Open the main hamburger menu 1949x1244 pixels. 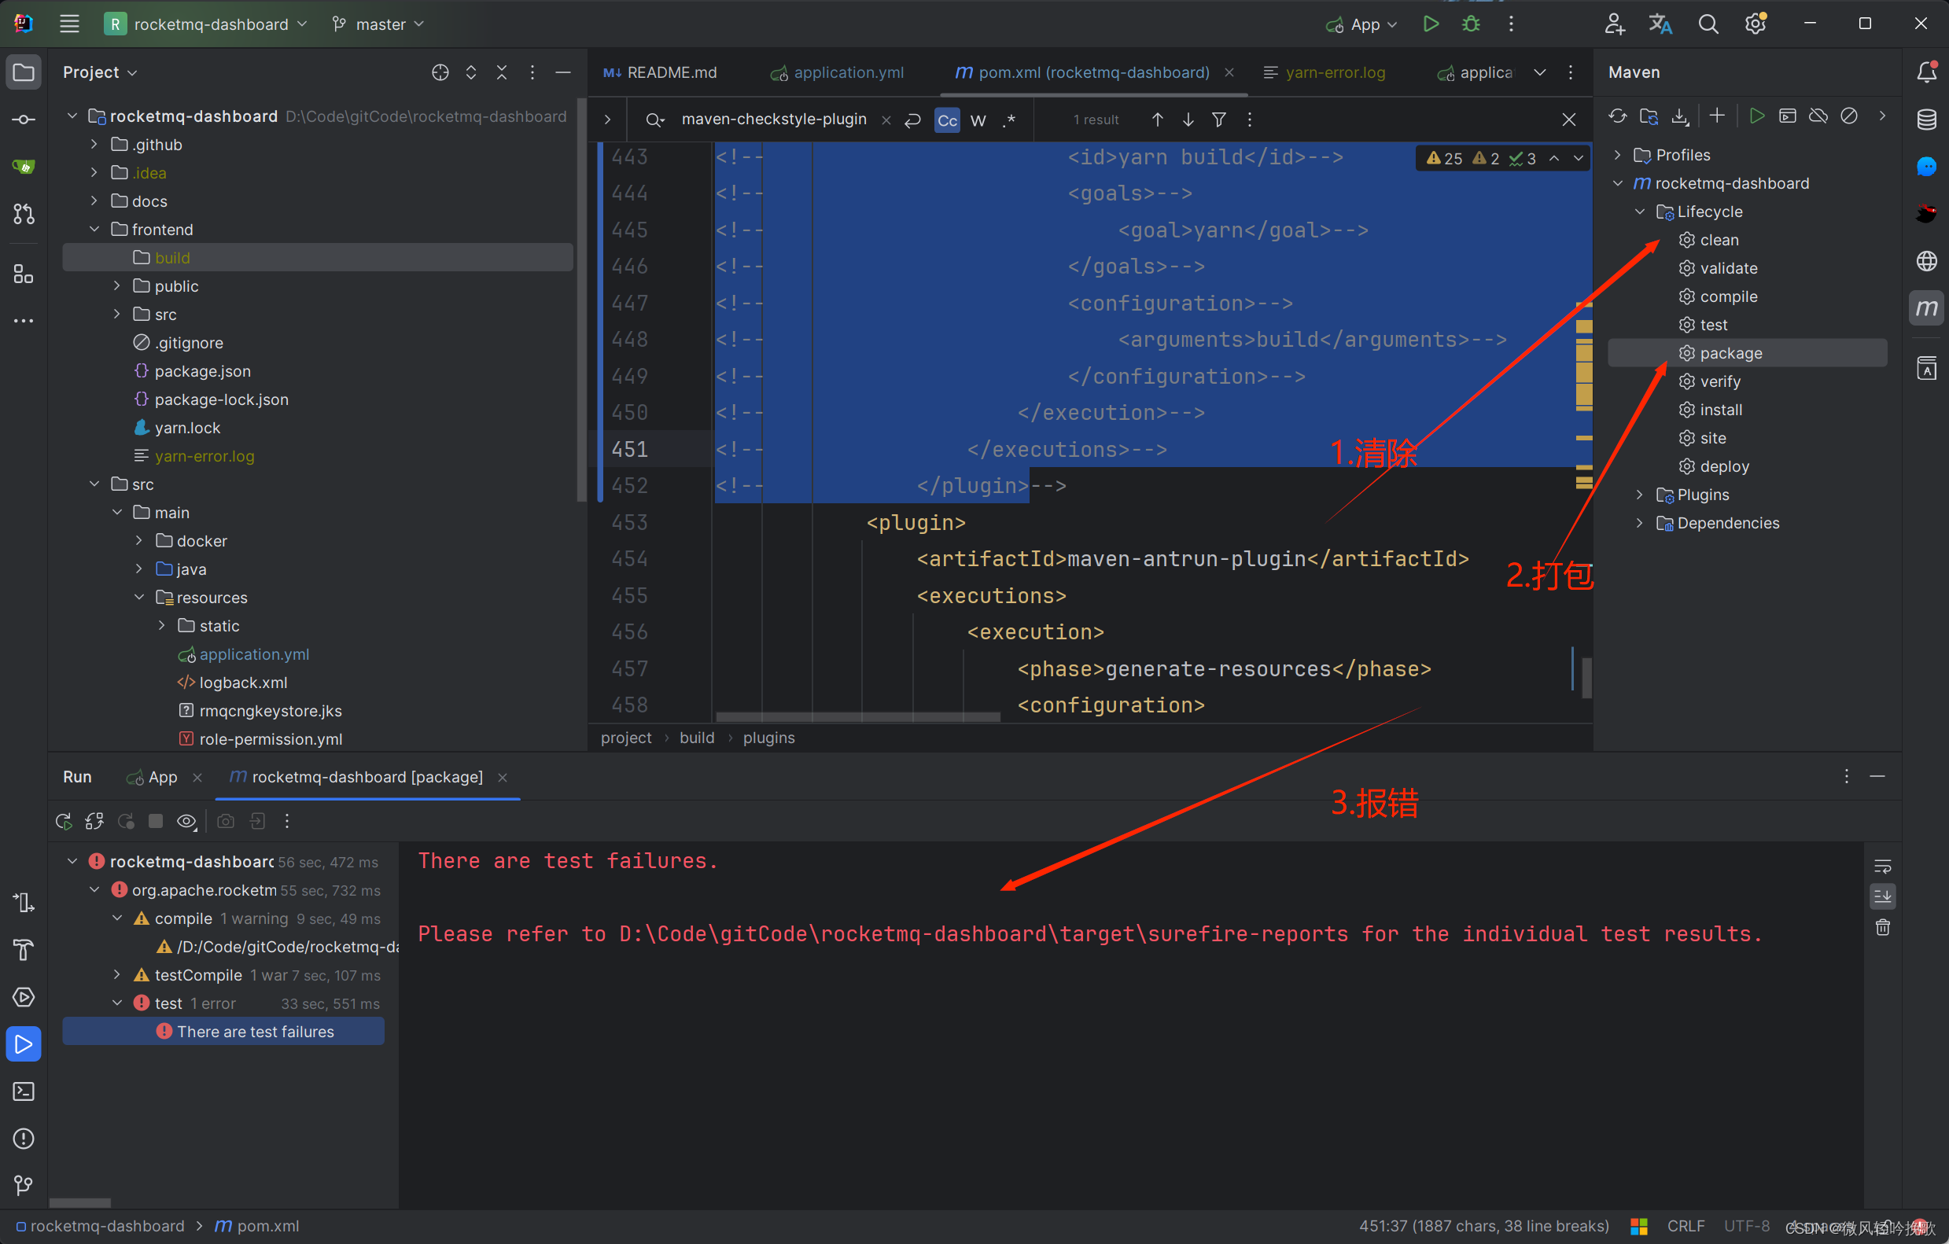pos(69,24)
